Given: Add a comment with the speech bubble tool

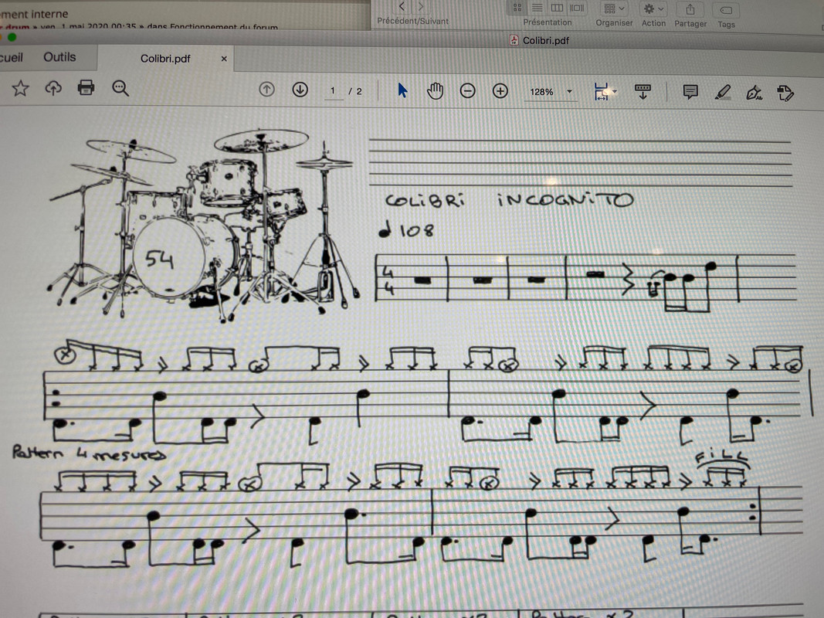Looking at the screenshot, I should pos(690,92).
